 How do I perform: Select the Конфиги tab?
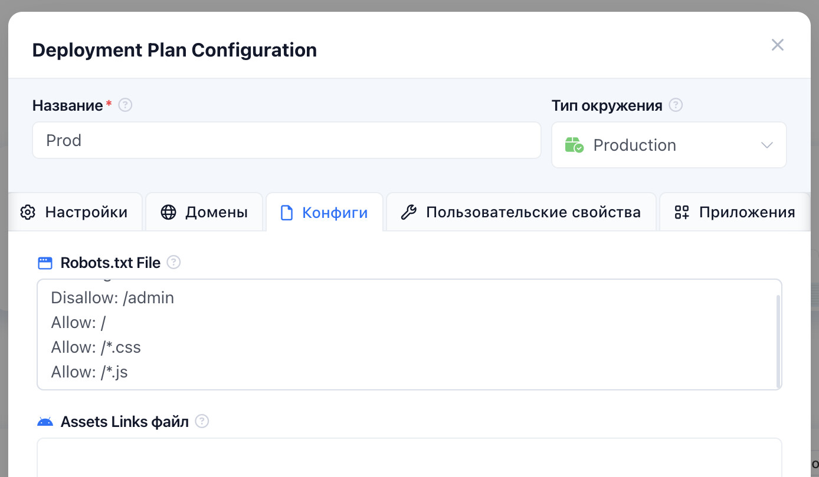[324, 212]
